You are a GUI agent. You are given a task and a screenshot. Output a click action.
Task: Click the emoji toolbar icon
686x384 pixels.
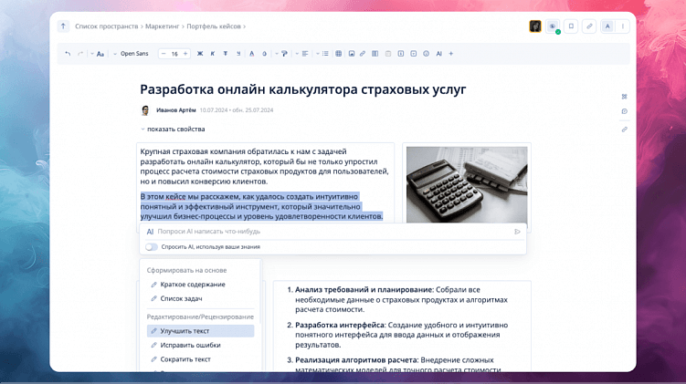click(427, 54)
